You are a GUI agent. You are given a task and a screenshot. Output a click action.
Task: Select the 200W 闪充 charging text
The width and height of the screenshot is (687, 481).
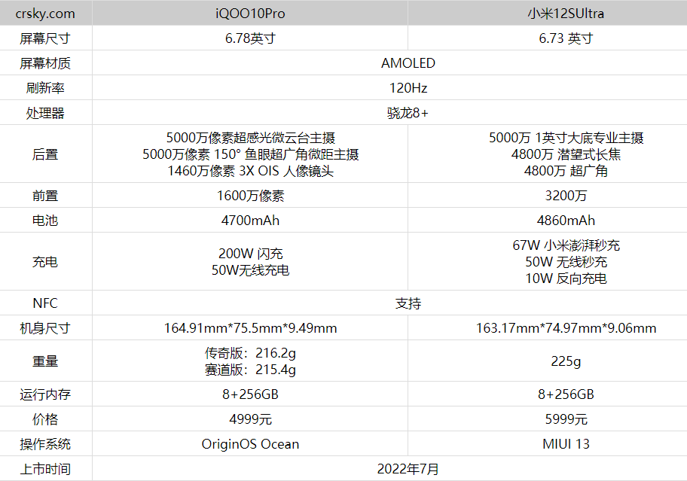click(x=250, y=254)
